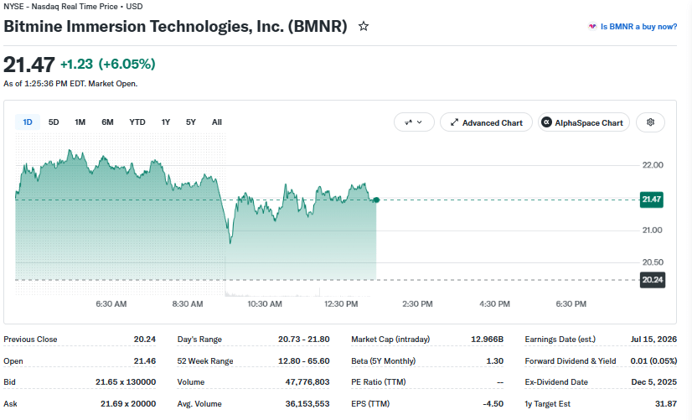Click the 20.24 previous close axis label

pos(653,279)
